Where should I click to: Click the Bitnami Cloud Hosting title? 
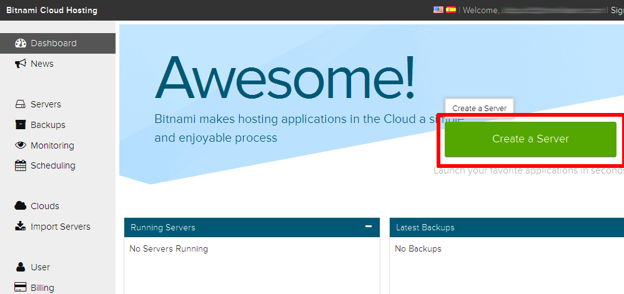(x=52, y=11)
